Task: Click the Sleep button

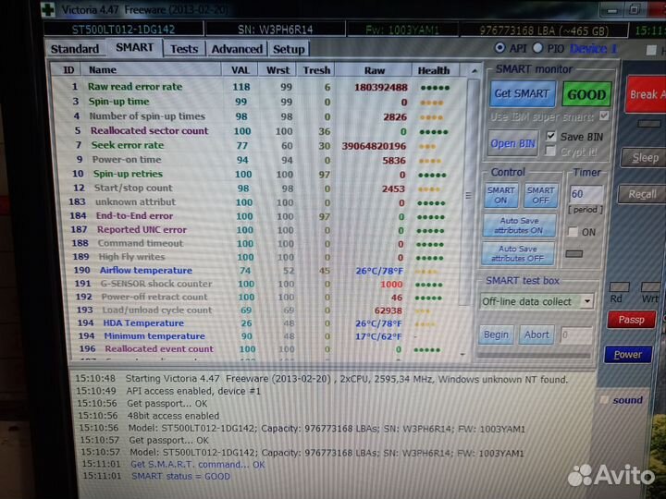Action: (644, 158)
